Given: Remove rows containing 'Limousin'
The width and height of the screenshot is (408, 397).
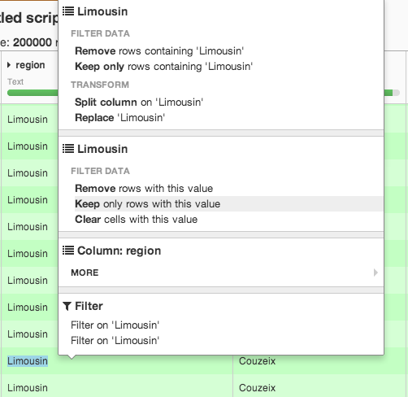Looking at the screenshot, I should 159,51.
